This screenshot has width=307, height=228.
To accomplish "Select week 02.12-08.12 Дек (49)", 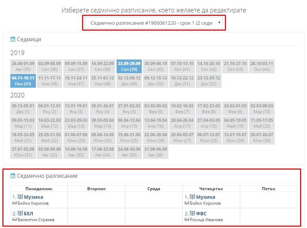I will pyautogui.click(x=129, y=81).
